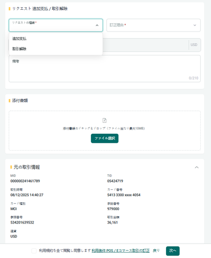Open the 利用条件 POS / Eコマース取引の訂正 link

[x=121, y=251]
